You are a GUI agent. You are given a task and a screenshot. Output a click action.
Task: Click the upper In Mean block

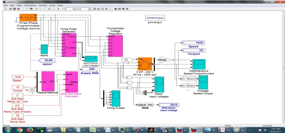pyautogui.click(x=188, y=79)
